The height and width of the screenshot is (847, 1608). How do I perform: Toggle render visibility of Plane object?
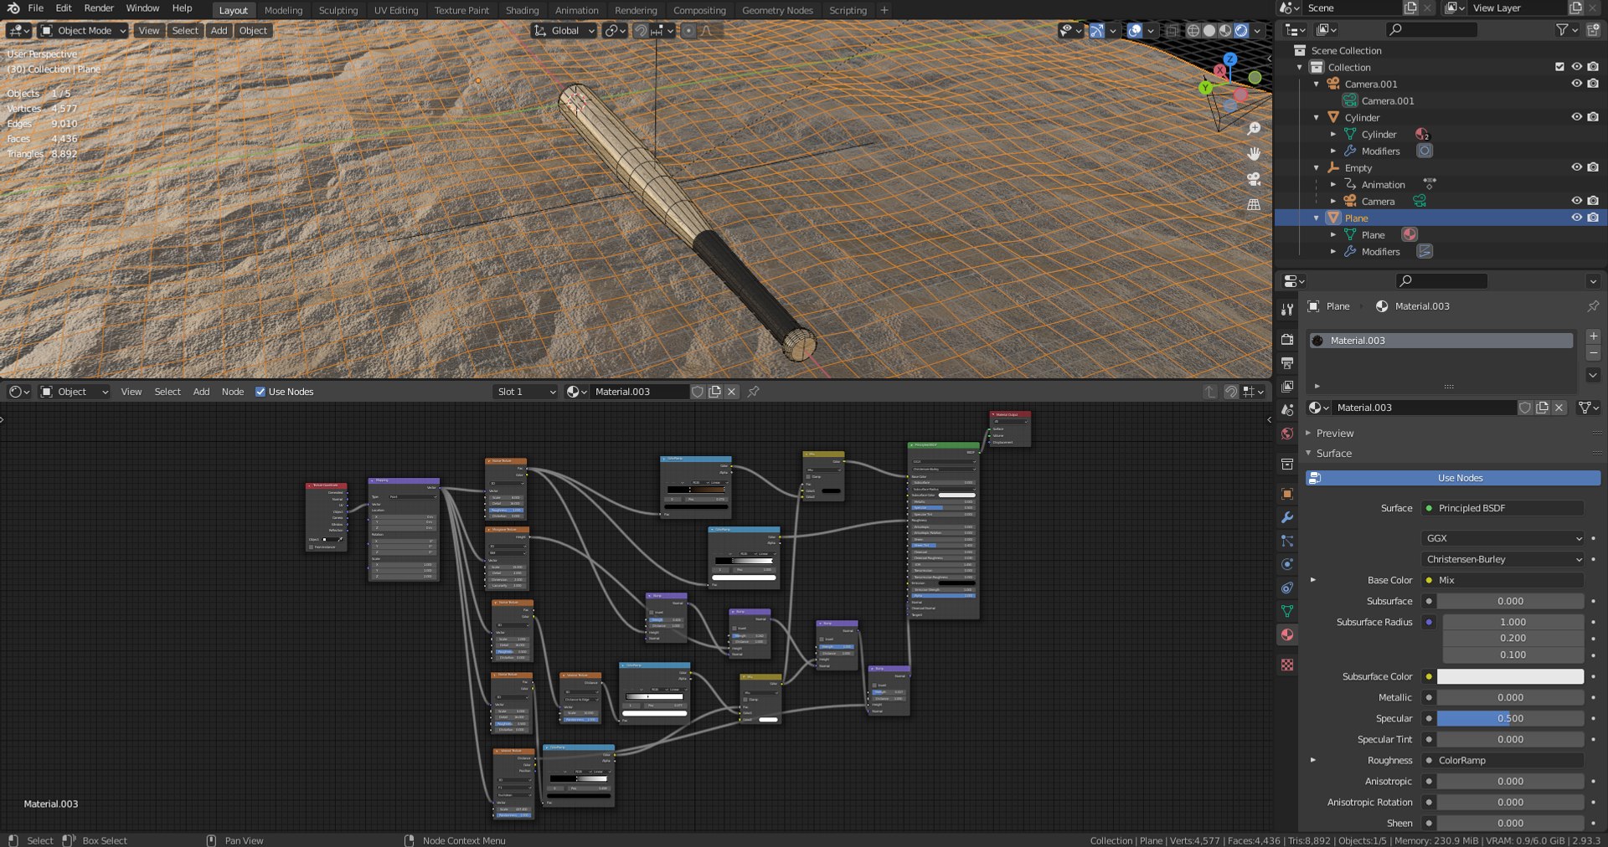coord(1592,218)
